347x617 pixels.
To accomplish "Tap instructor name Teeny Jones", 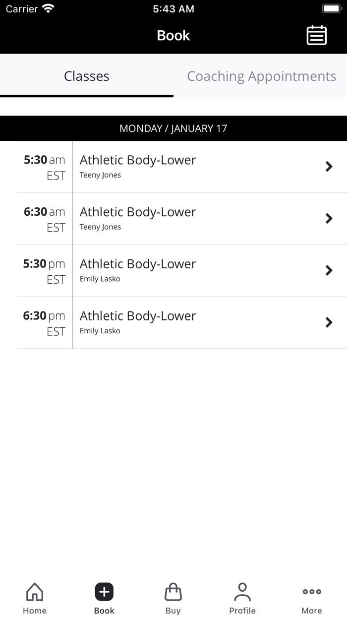I will click(101, 175).
